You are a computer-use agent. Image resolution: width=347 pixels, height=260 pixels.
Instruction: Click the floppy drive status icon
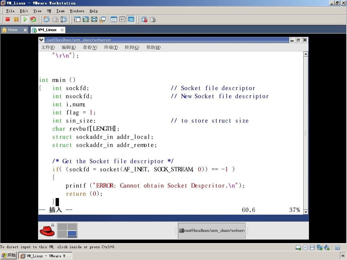pos(312,247)
